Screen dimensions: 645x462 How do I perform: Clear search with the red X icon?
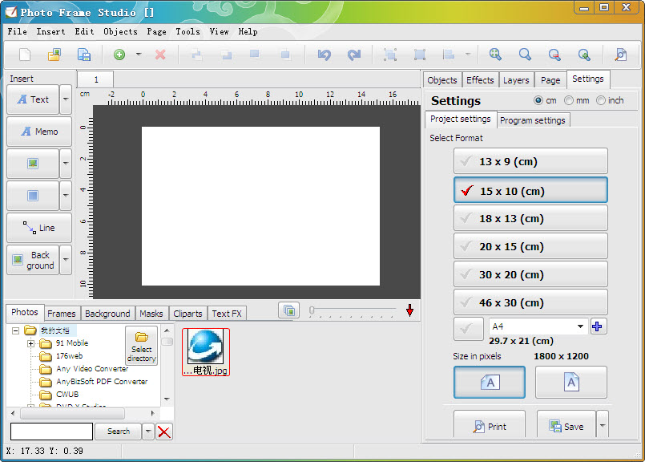(163, 432)
